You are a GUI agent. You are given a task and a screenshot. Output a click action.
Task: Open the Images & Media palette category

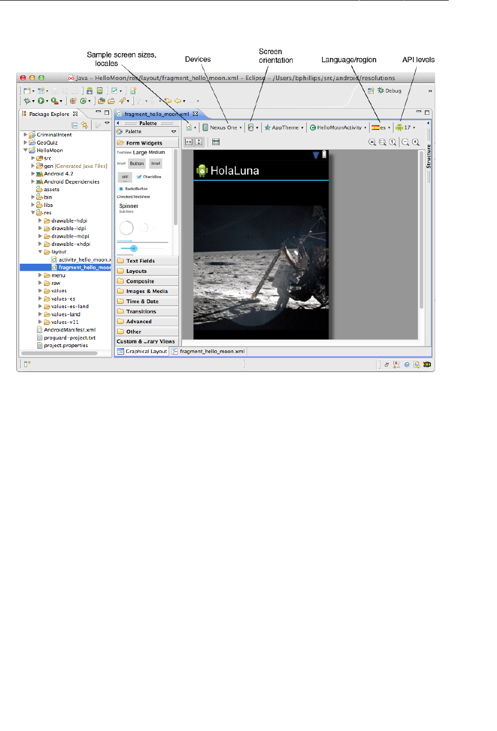coord(147,291)
